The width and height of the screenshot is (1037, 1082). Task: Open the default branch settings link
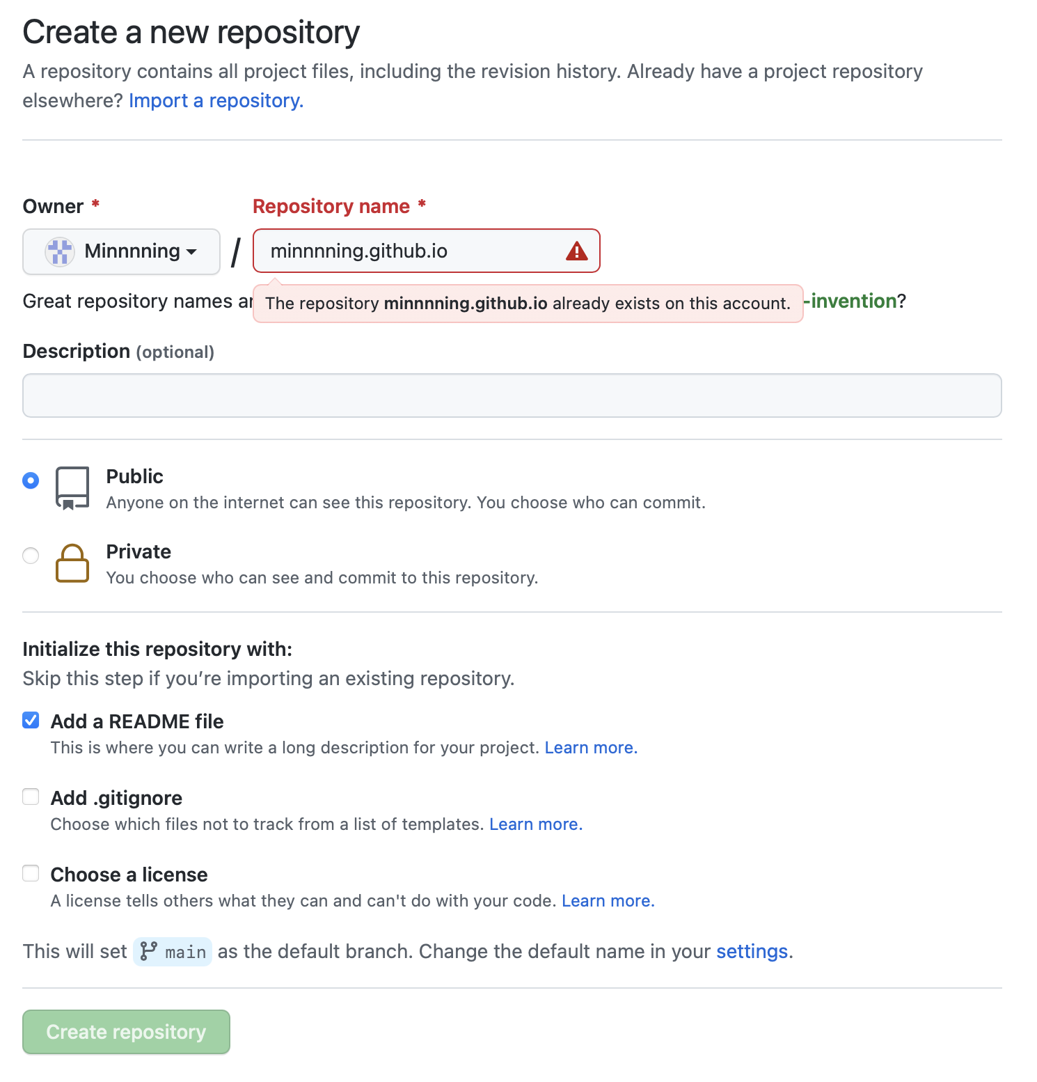(752, 952)
